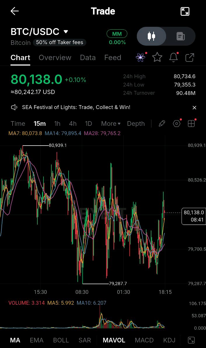This screenshot has height=348, width=206.
Task: Tap the MA5: 5.992 volume label
Action: pos(60,303)
